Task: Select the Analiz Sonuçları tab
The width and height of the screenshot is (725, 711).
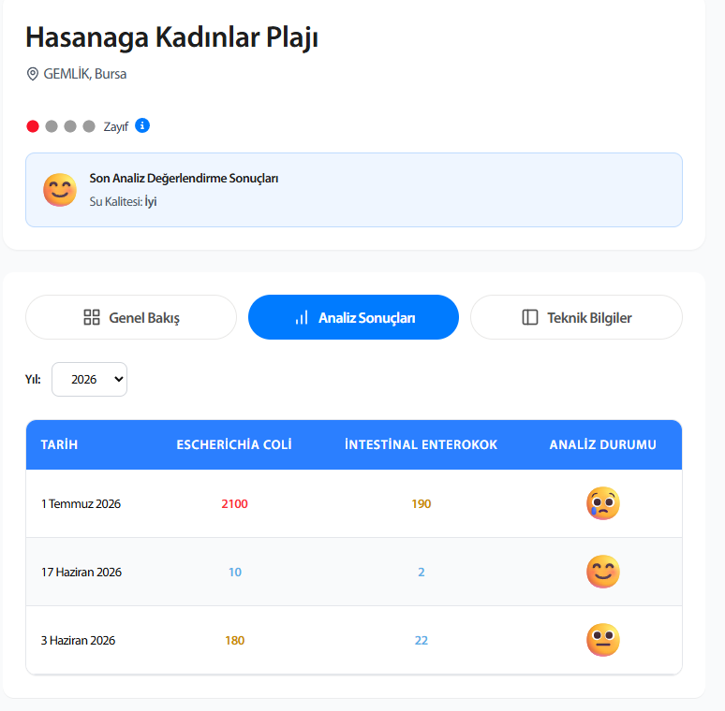Action: (354, 317)
